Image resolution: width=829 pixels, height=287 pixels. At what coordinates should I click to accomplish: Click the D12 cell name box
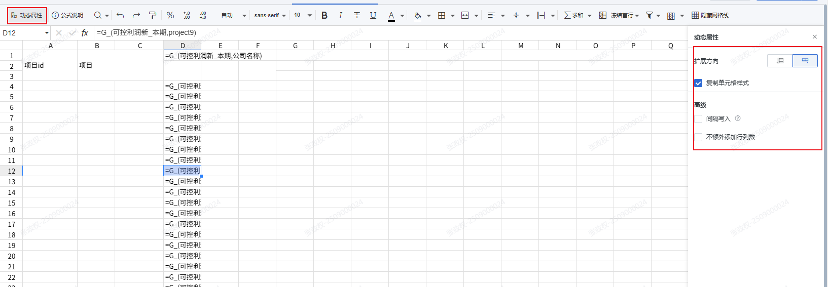tap(23, 33)
